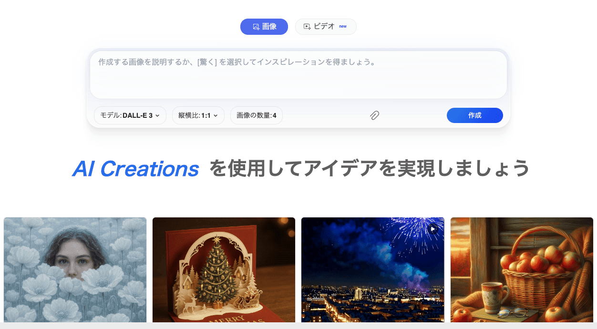This screenshot has height=329, width=597.
Task: Click the play icon on fireworks video
Action: (x=433, y=229)
